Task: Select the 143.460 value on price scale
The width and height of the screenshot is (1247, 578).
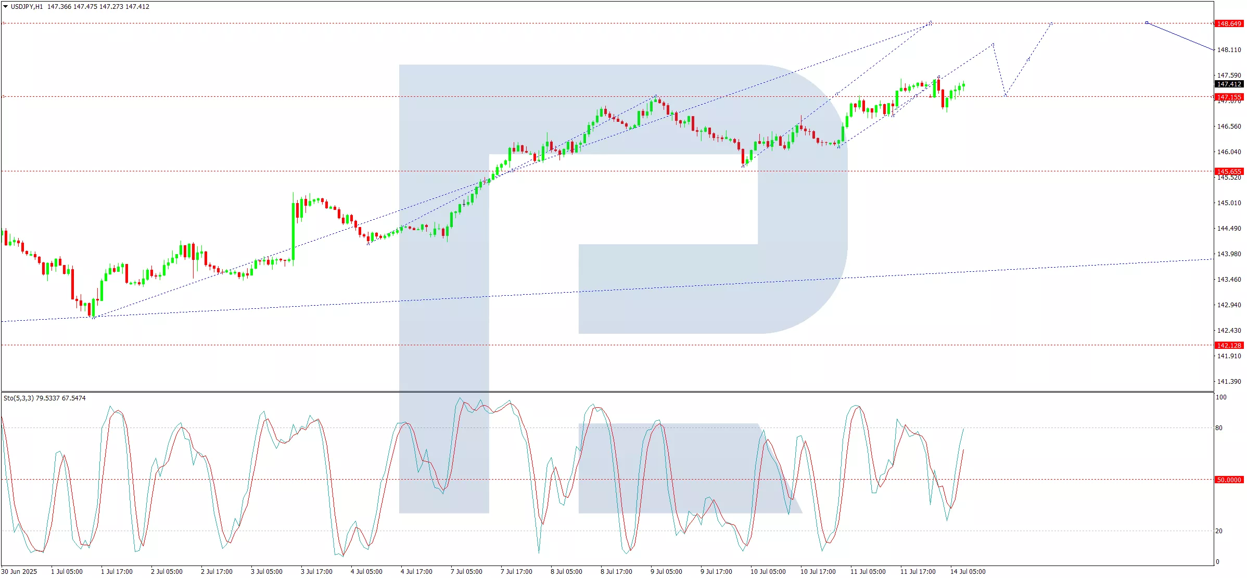Action: tap(1229, 280)
